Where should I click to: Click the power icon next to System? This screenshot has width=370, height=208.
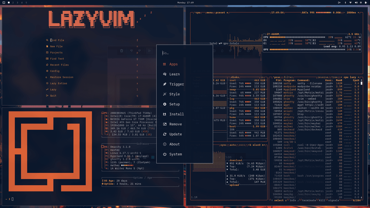click(x=164, y=154)
